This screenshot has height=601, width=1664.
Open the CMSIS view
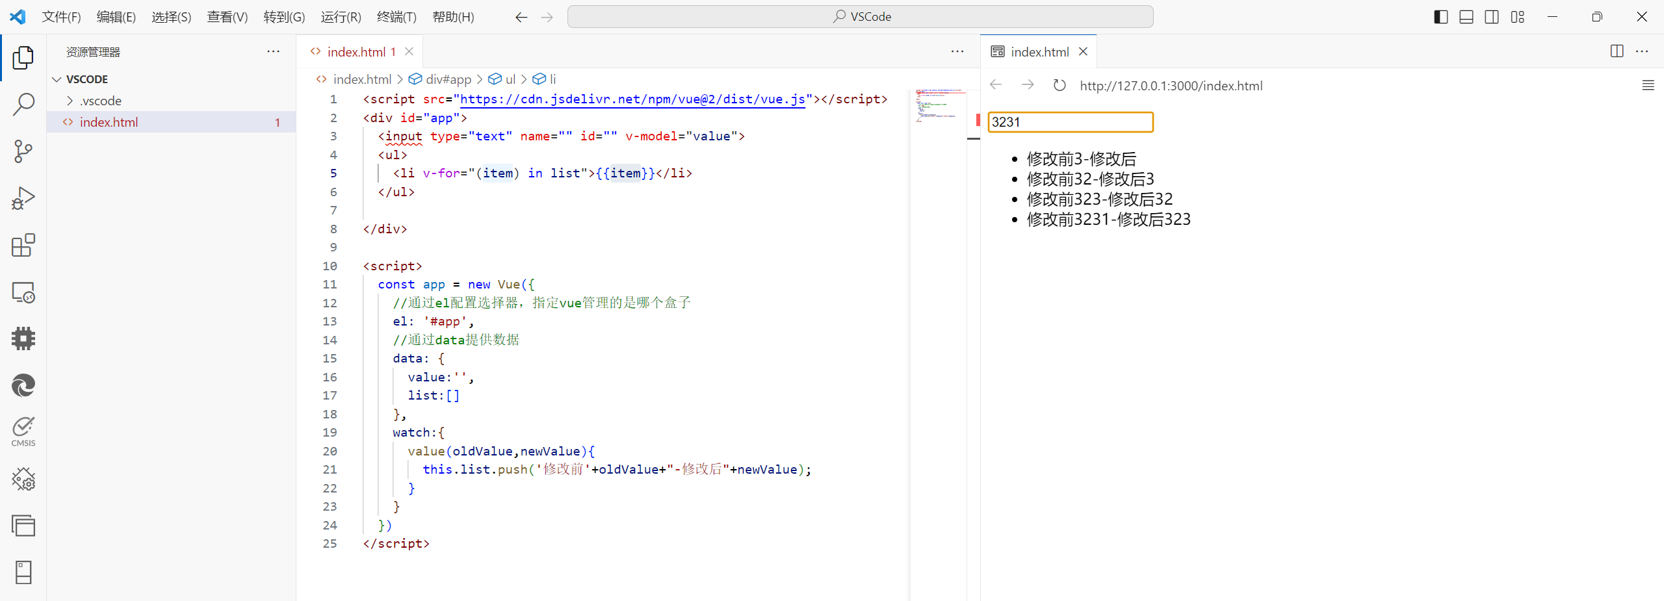[23, 432]
